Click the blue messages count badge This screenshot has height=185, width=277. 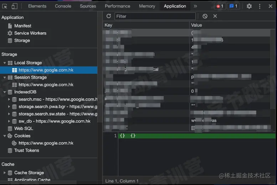tap(233, 6)
